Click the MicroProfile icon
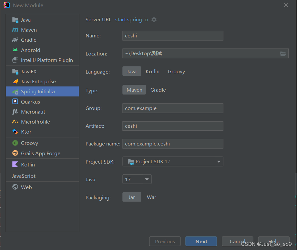297x250 pixels. [x=15, y=122]
